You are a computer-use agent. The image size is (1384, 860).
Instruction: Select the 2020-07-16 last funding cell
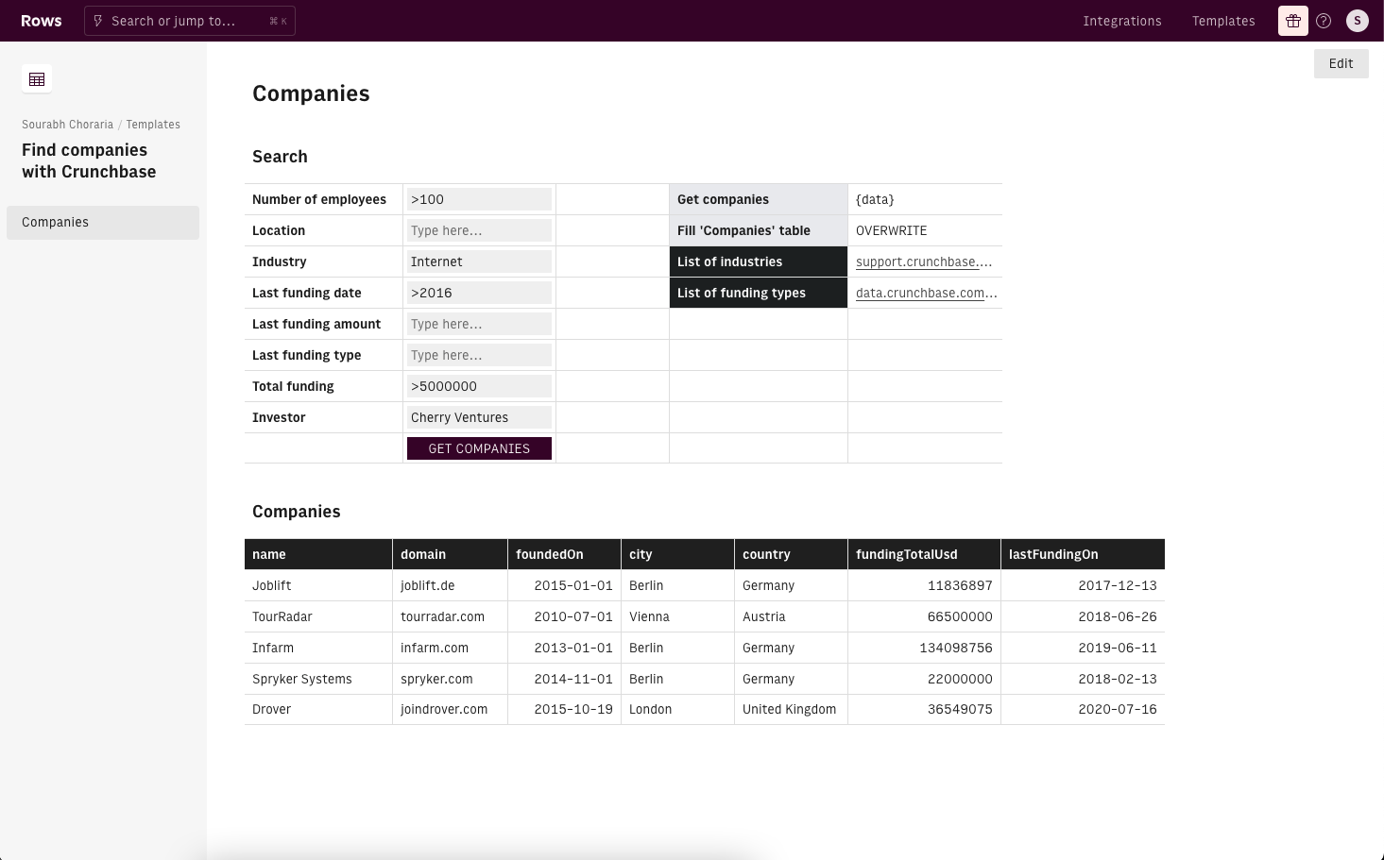pyautogui.click(x=1083, y=709)
